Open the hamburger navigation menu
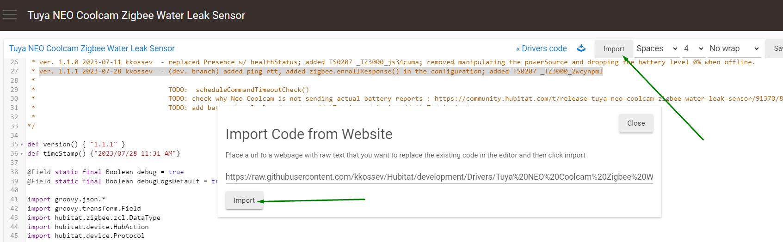This screenshot has width=783, height=242. click(10, 15)
